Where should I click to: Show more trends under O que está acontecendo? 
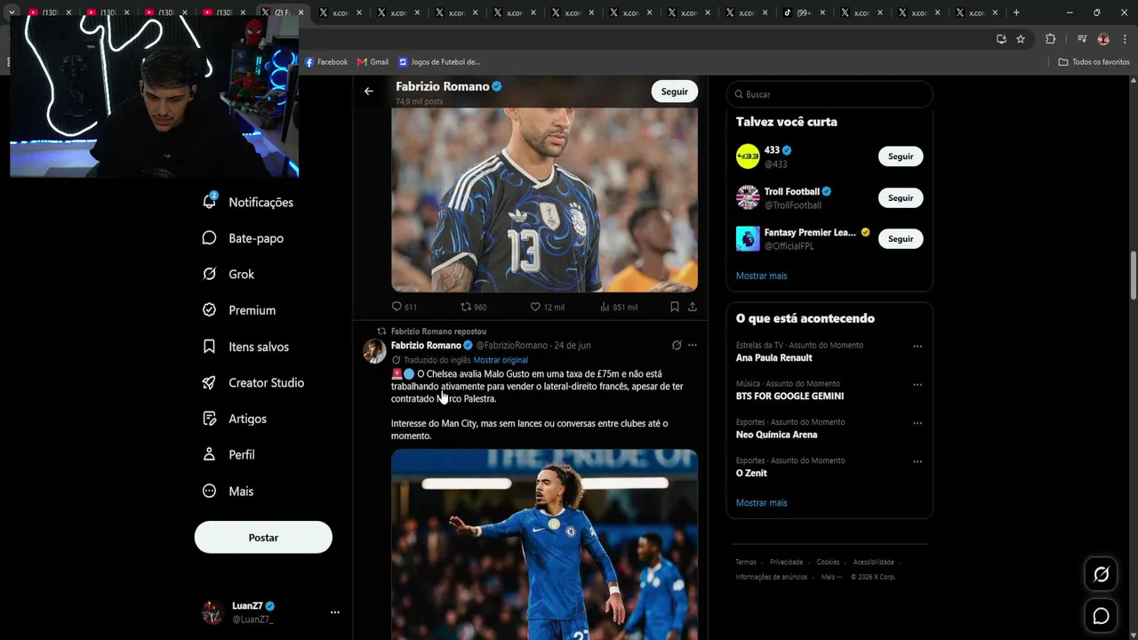pyautogui.click(x=761, y=503)
